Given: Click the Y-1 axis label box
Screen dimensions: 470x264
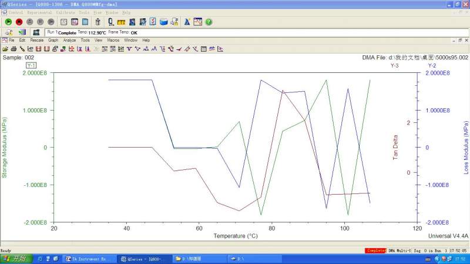Looking at the screenshot, I should 31,65.
